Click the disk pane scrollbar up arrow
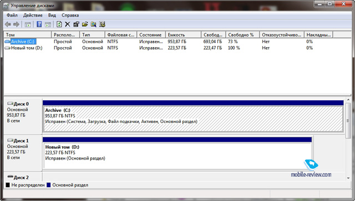The image size is (355, 201). (x=348, y=100)
